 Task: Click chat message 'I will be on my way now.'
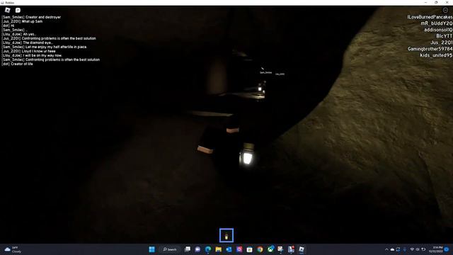(42, 55)
